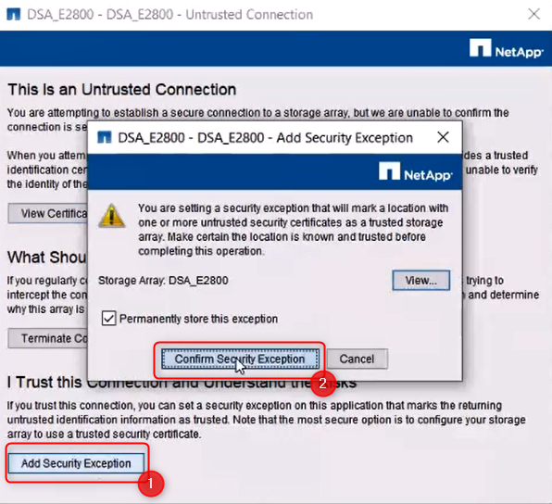552x504 pixels.
Task: Open the View... certificate button
Action: (421, 281)
